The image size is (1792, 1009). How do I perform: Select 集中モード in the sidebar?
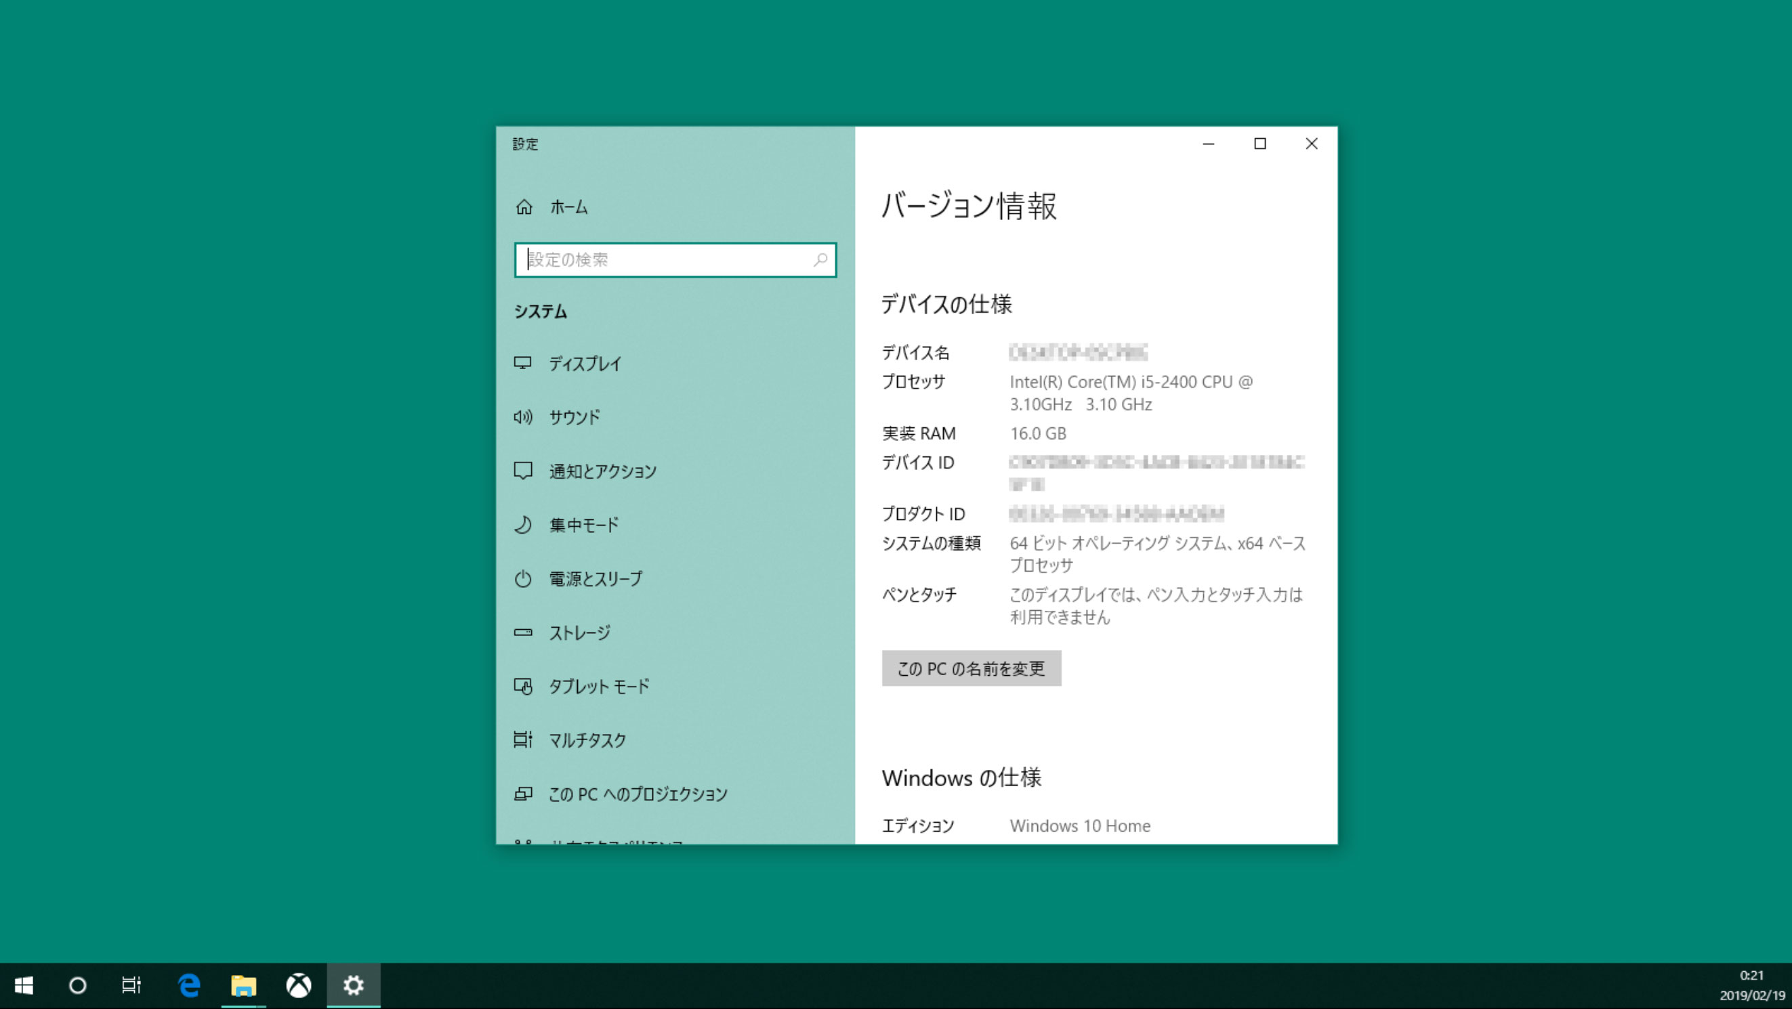(x=584, y=525)
